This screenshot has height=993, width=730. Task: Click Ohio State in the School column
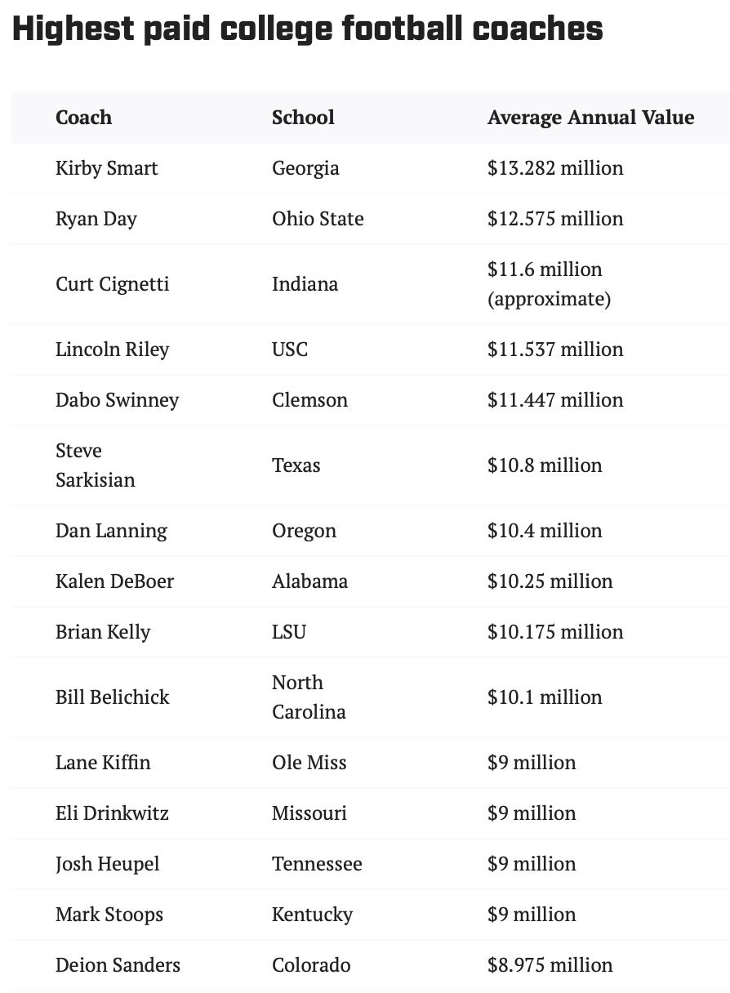[318, 219]
